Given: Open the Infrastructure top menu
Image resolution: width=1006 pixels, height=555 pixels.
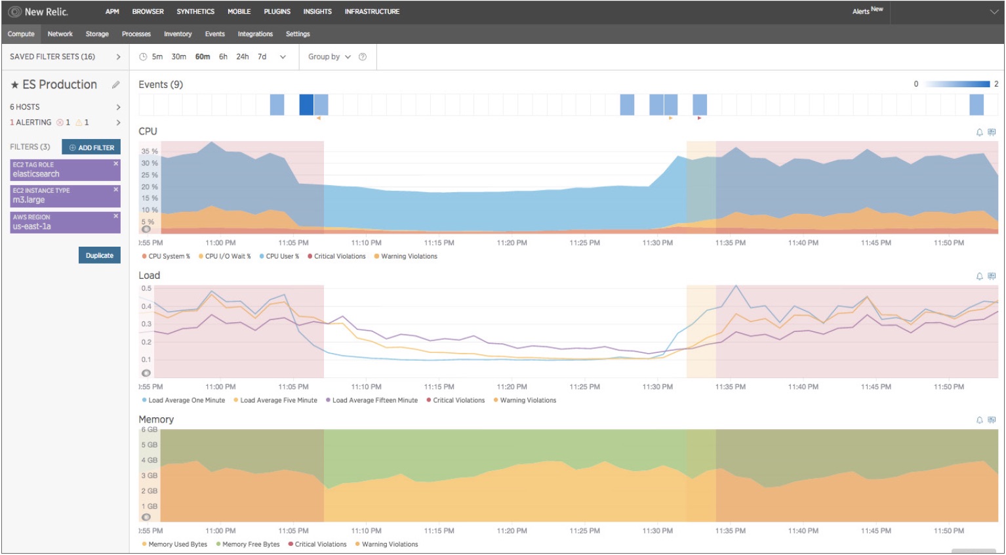Looking at the screenshot, I should click(x=372, y=12).
